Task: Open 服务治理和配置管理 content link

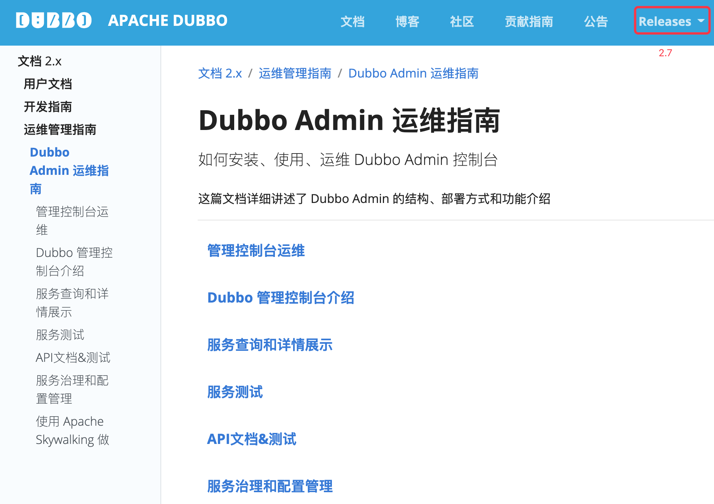Action: [x=270, y=486]
